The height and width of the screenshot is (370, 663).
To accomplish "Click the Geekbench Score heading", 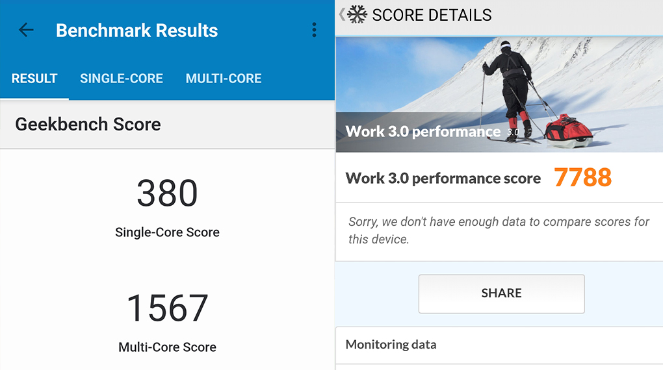I will tap(88, 124).
